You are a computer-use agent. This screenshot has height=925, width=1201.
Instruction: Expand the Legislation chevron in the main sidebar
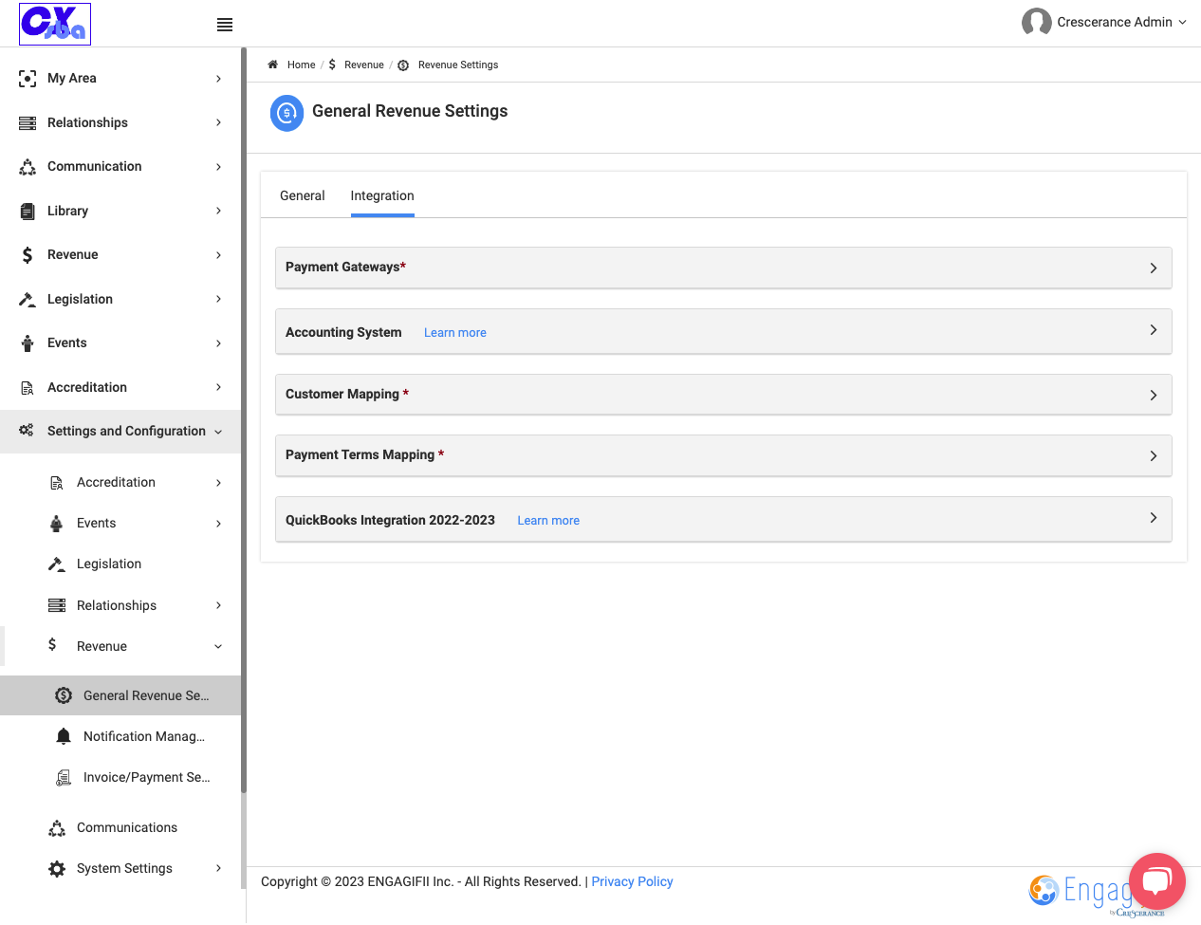(218, 299)
